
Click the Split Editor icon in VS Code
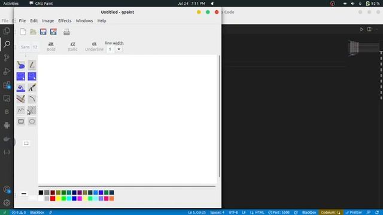(369, 29)
